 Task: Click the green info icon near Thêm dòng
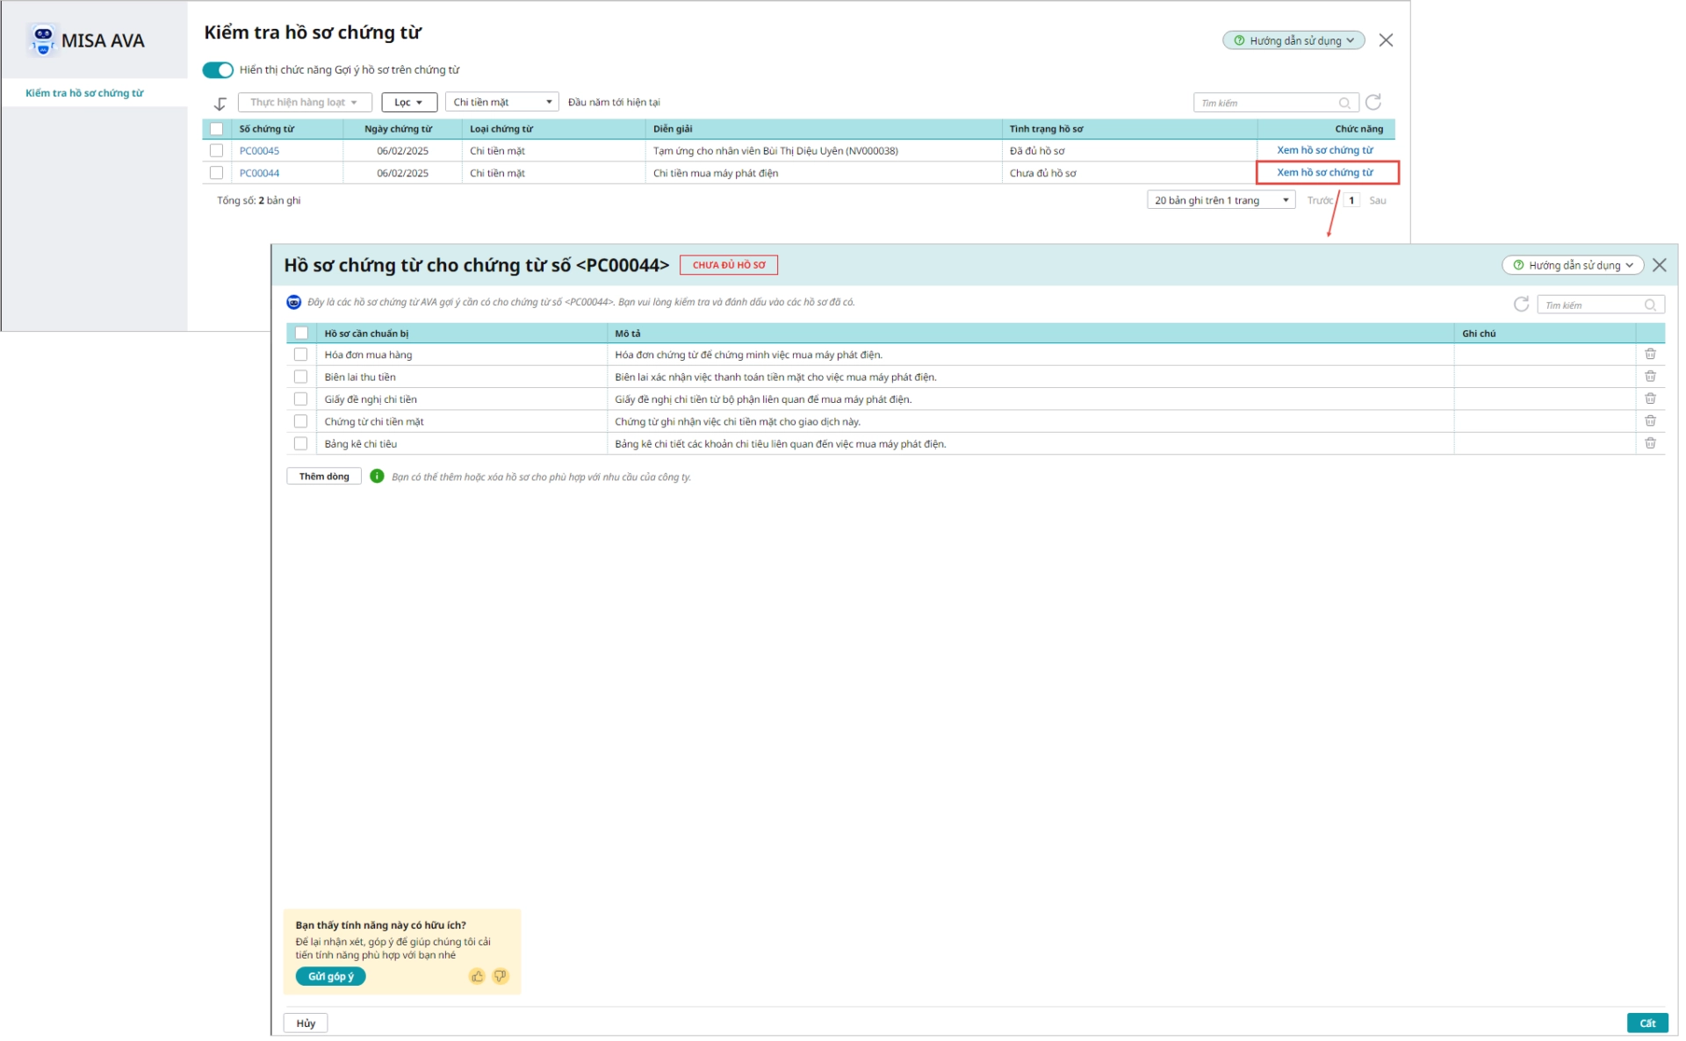click(377, 477)
